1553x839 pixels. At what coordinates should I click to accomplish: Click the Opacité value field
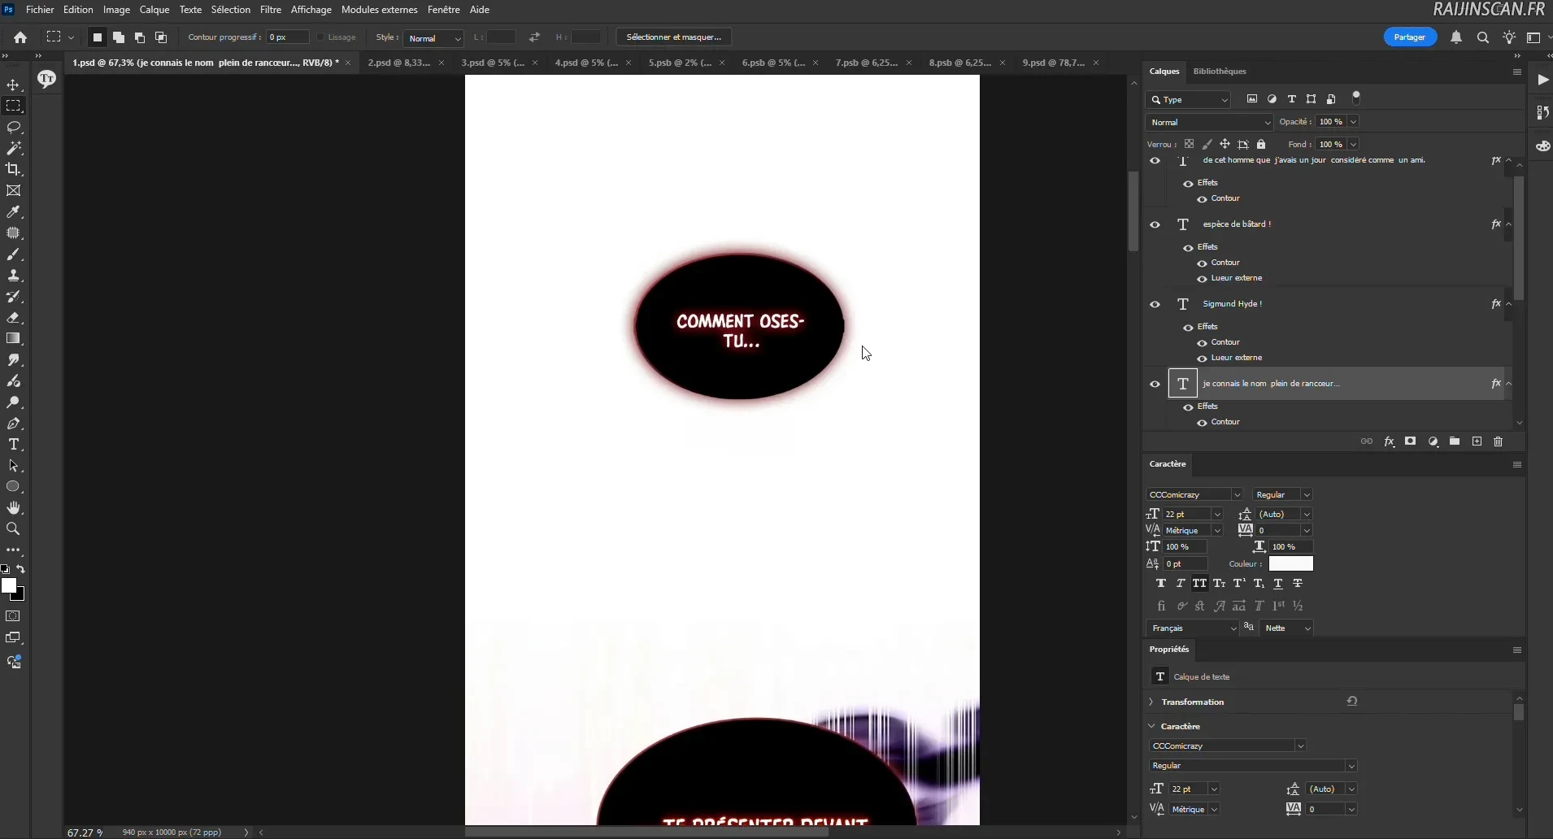[x=1332, y=122]
